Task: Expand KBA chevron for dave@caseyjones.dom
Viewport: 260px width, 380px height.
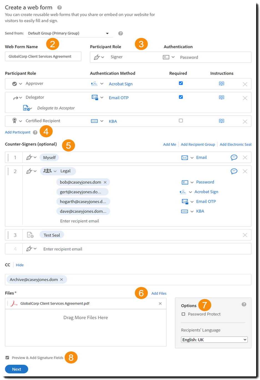Action: [x=192, y=212]
